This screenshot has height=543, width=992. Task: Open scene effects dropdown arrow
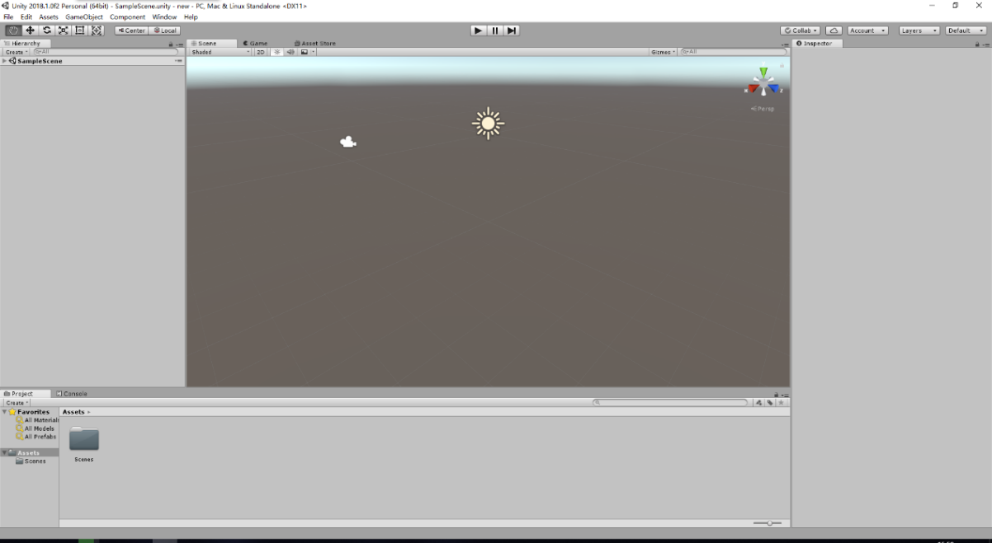point(313,52)
